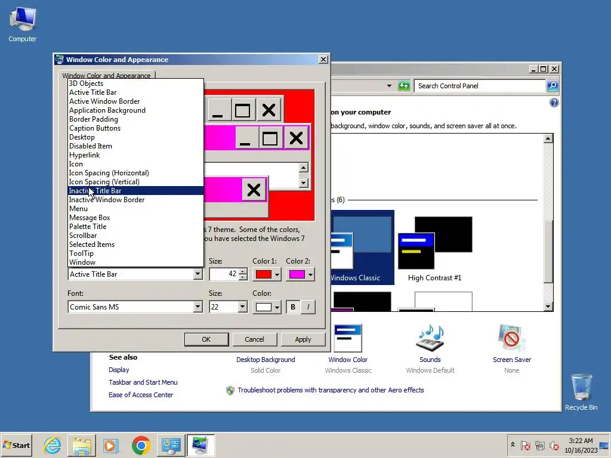Viewport: 611px width, 458px height.
Task: Increase item size with up spinner arrow
Action: [243, 271]
